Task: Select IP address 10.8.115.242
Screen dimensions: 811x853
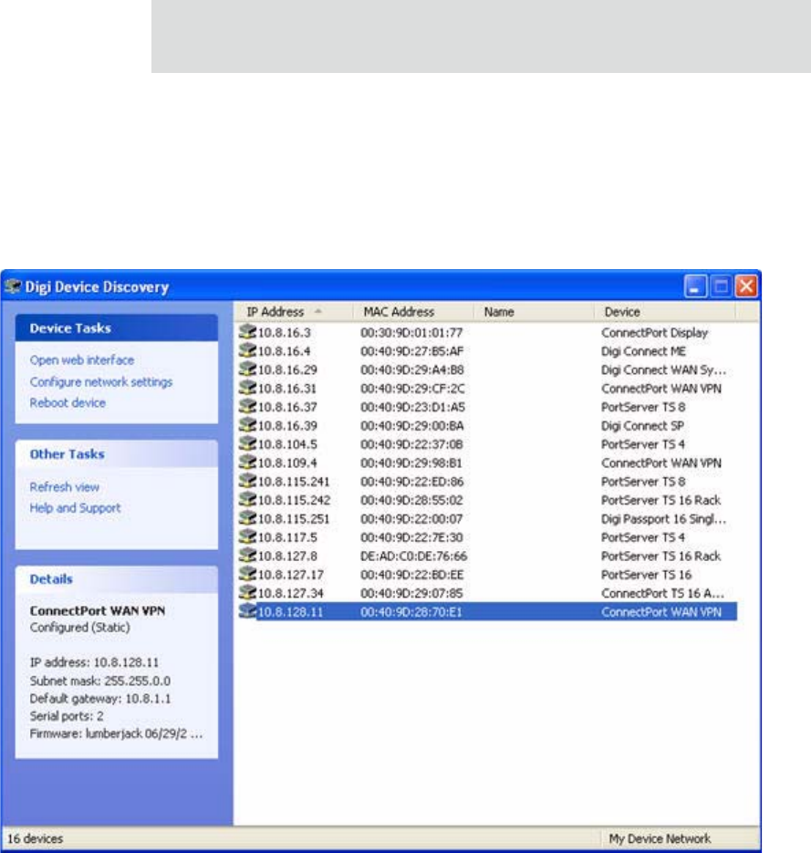Action: tap(294, 500)
